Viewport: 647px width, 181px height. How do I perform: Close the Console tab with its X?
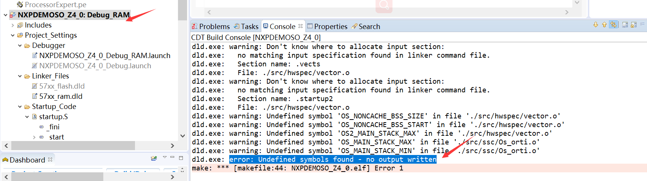point(301,26)
